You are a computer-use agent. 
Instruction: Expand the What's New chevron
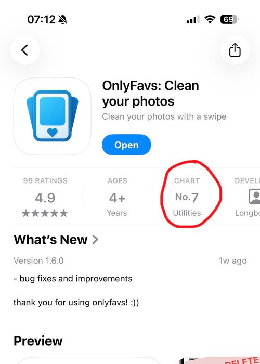(95, 240)
